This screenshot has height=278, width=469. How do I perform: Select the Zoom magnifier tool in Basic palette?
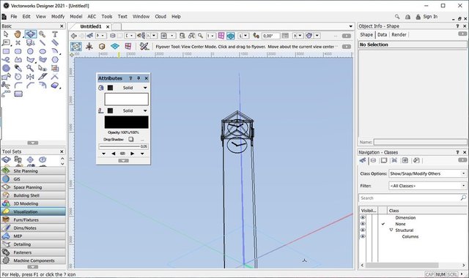(x=43, y=34)
